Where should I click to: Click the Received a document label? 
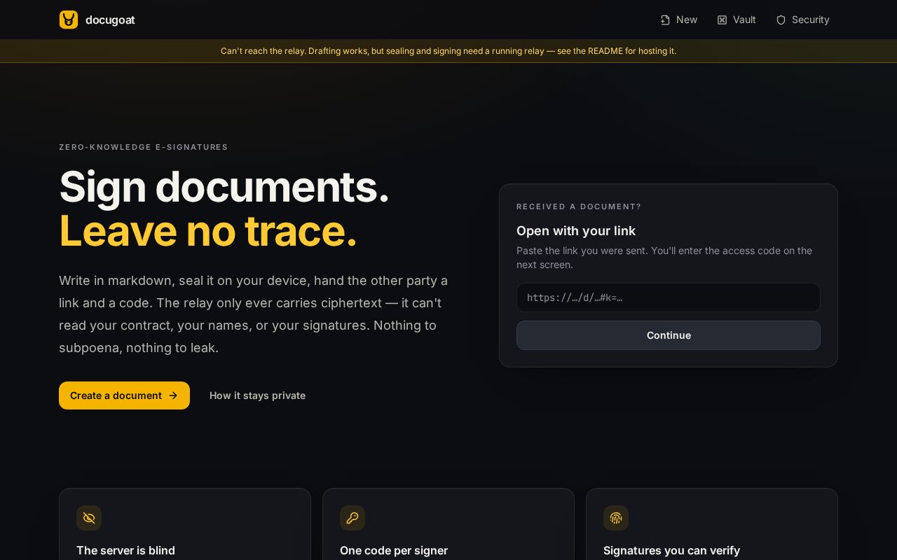pyautogui.click(x=579, y=206)
